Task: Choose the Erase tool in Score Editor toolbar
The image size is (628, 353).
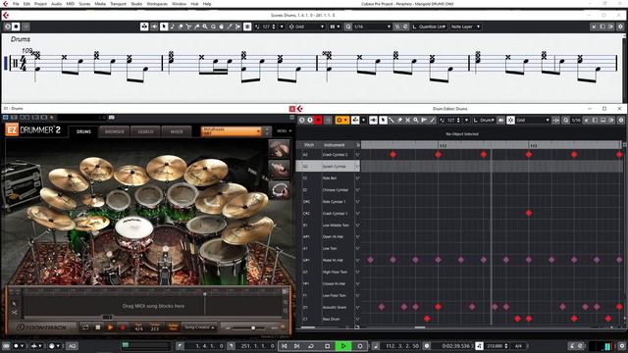Action: pyautogui.click(x=181, y=26)
